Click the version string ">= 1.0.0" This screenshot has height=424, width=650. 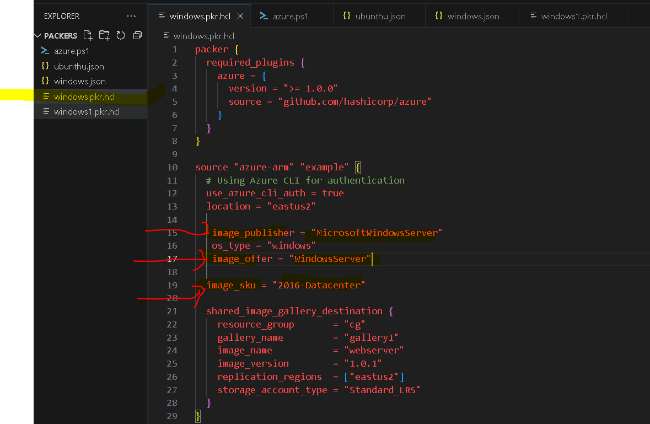[310, 89]
